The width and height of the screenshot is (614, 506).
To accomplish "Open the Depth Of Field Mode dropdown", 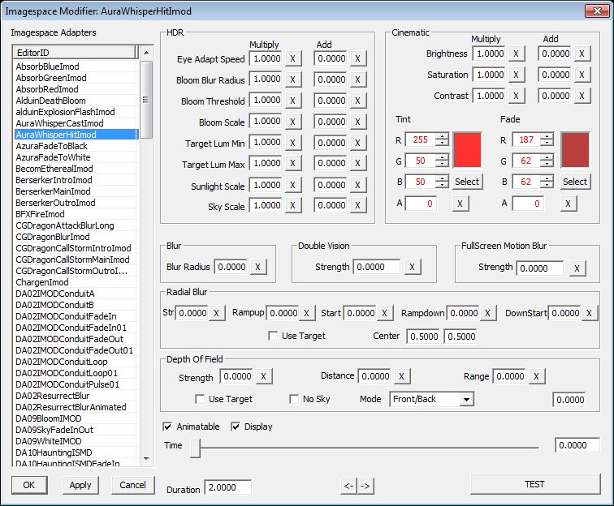I will pyautogui.click(x=466, y=400).
